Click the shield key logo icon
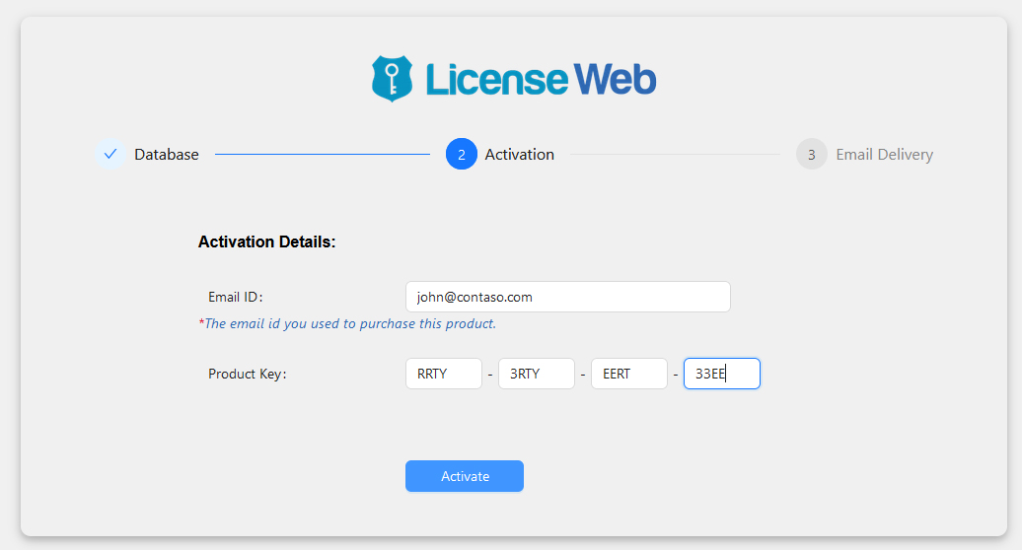 click(392, 78)
